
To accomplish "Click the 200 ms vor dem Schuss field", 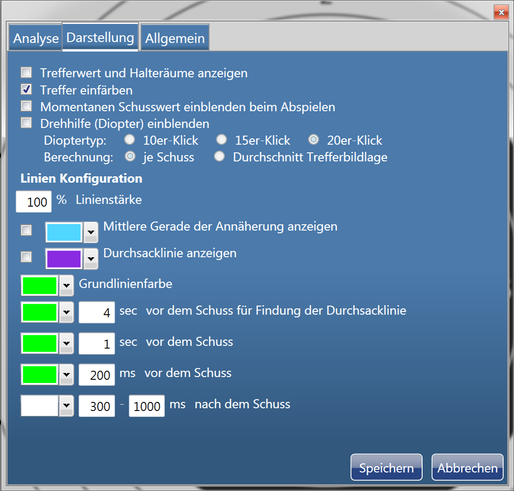I will click(97, 375).
